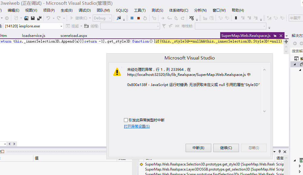Switch to the loadservice.js tab
Screen dimensions: 303x175
point(34,36)
